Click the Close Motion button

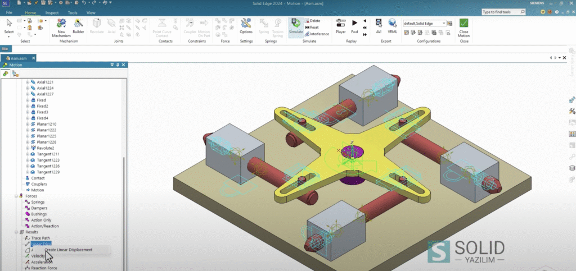click(x=463, y=28)
